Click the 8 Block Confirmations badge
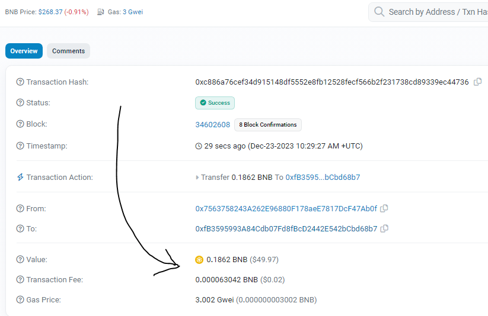488x316 pixels. pos(267,125)
